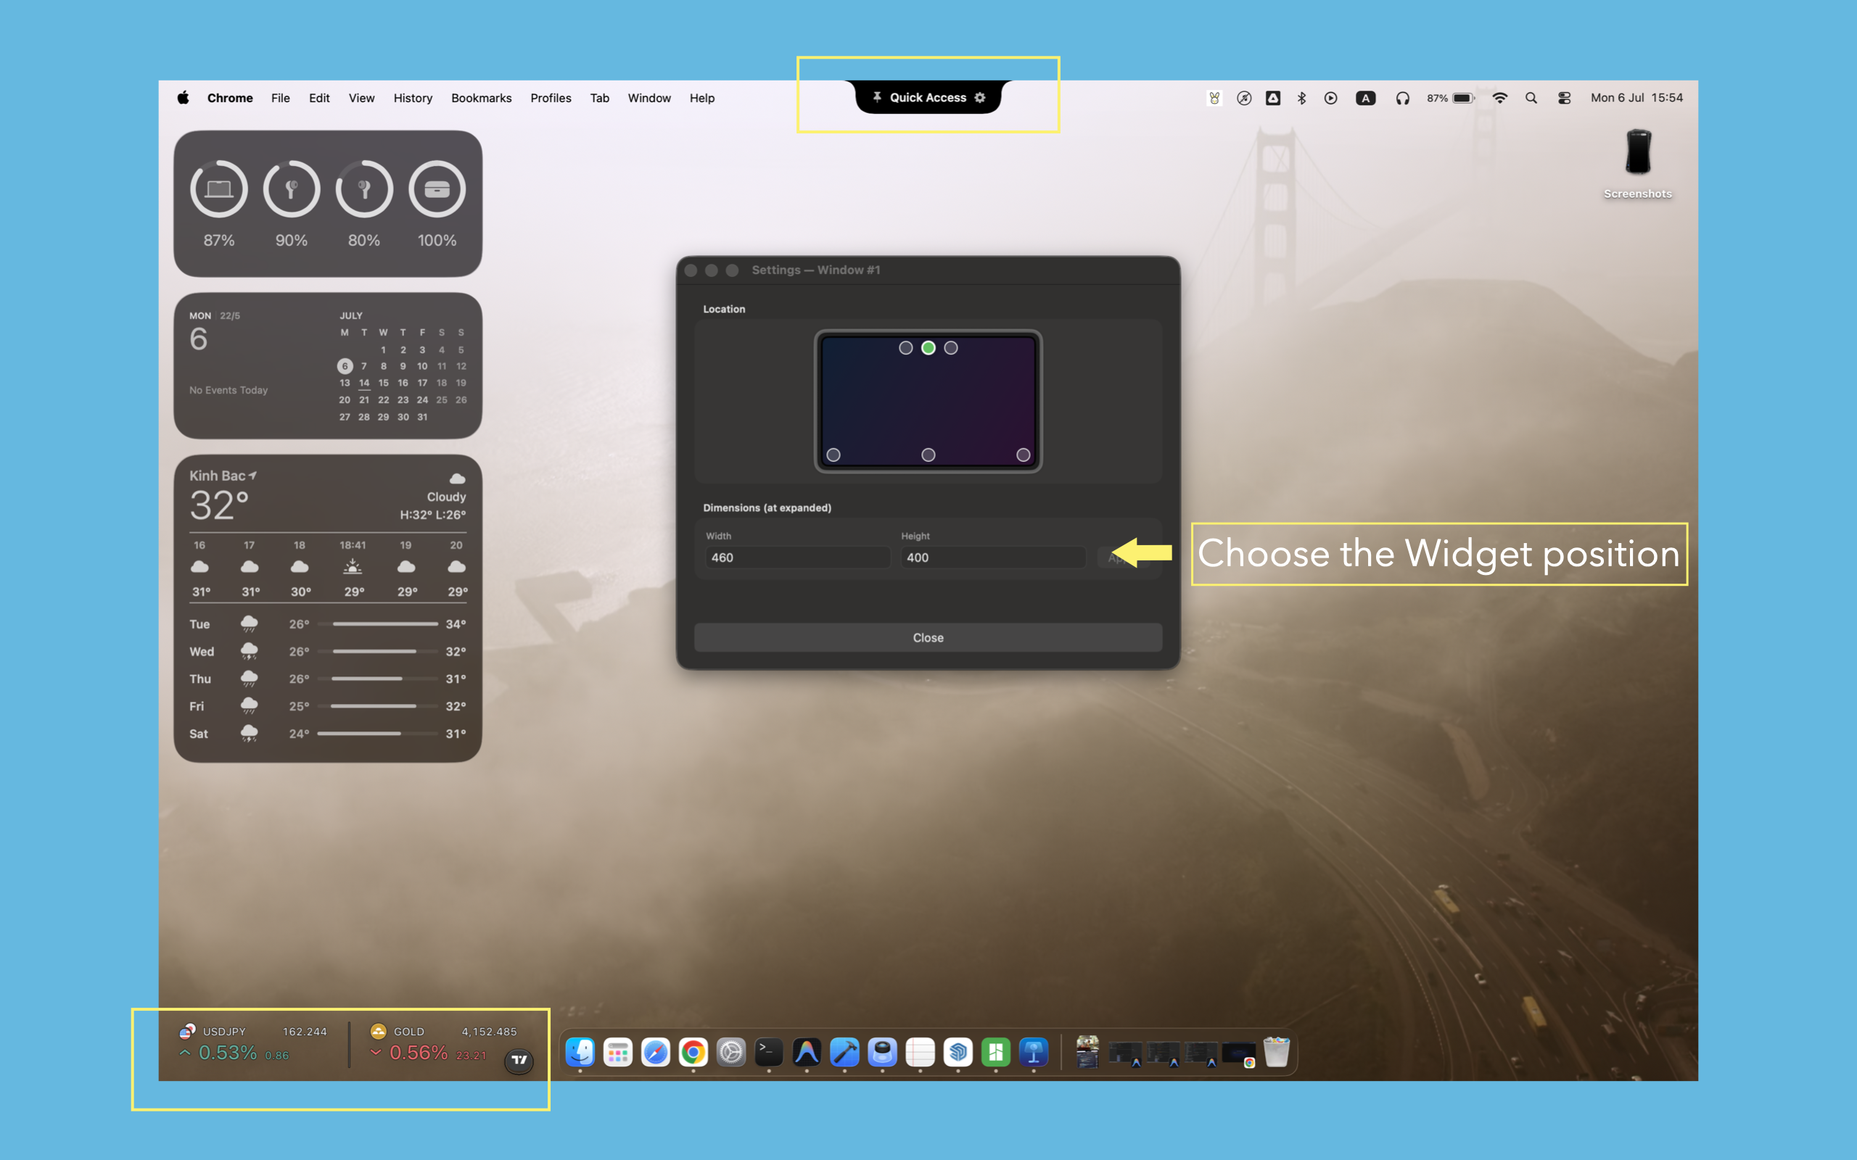Open the Wi-Fi status menu

[x=1499, y=98]
